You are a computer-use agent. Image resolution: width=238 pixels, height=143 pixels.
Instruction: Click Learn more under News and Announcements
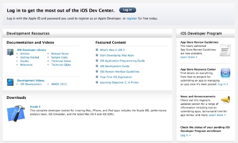pos(217,115)
